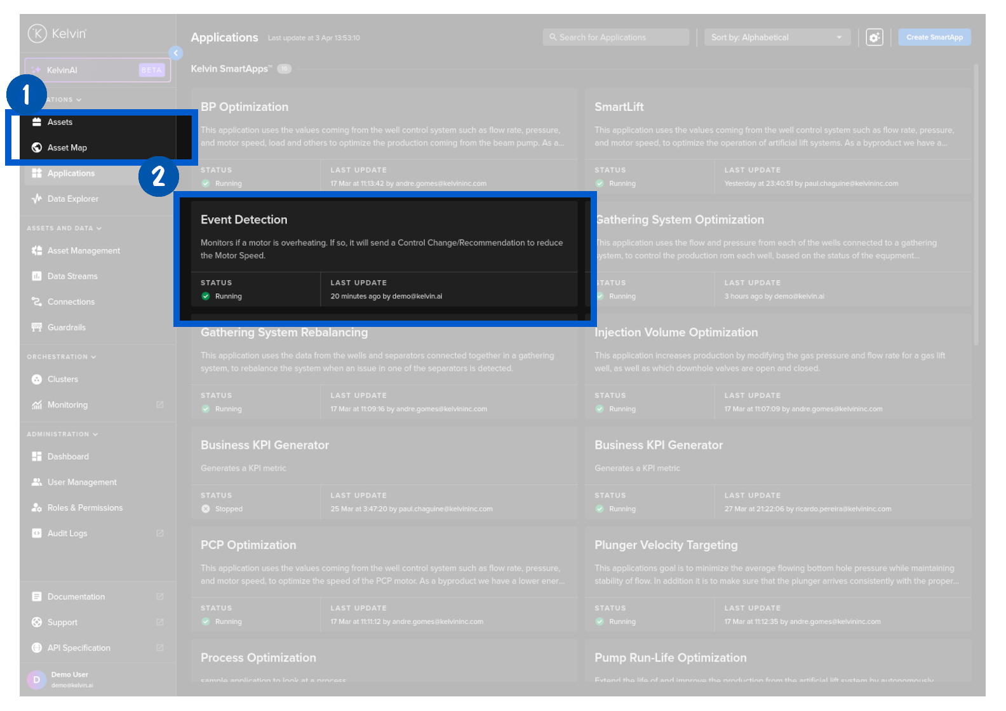Click the Data Explorer waveform icon
This screenshot has height=711, width=1006.
(37, 199)
